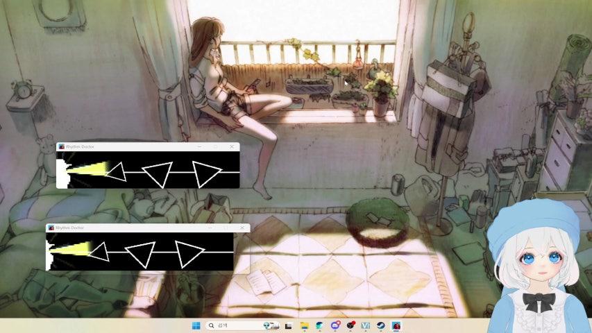Open the search highlight image in taskbar search
This screenshot has width=592, height=333.
click(271, 325)
